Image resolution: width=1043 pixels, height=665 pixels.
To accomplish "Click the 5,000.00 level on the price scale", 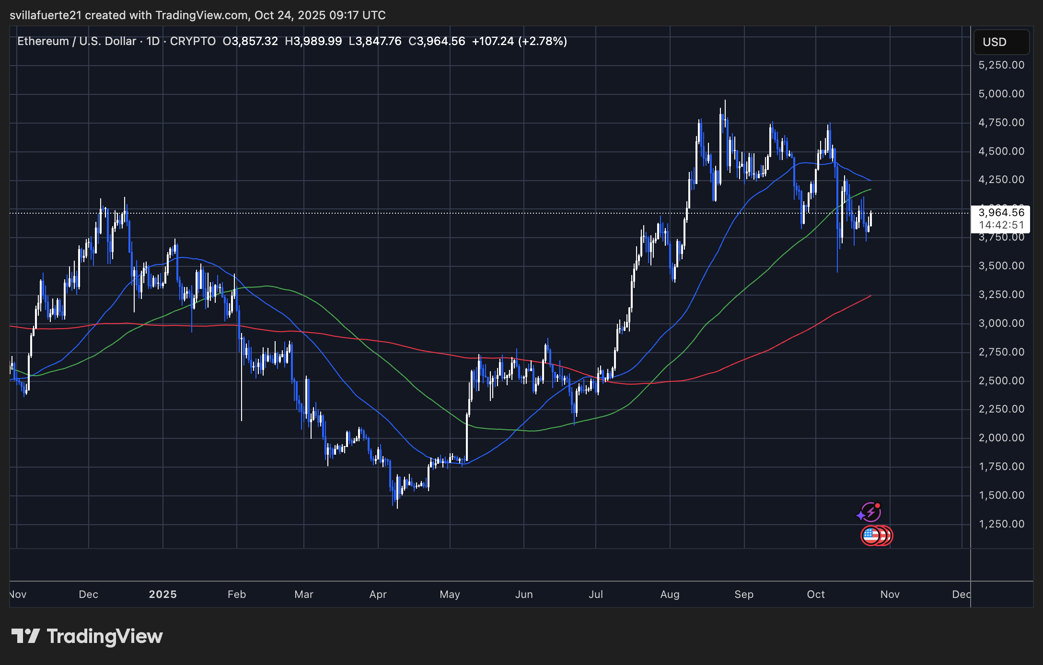I will point(1001,94).
